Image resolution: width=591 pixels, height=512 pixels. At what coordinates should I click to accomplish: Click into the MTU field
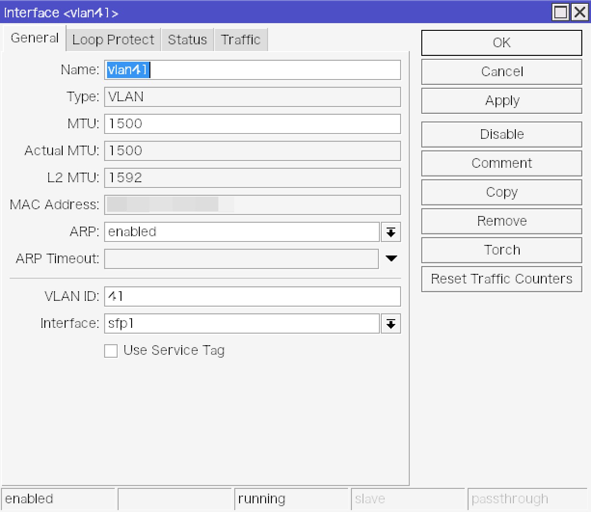click(252, 124)
